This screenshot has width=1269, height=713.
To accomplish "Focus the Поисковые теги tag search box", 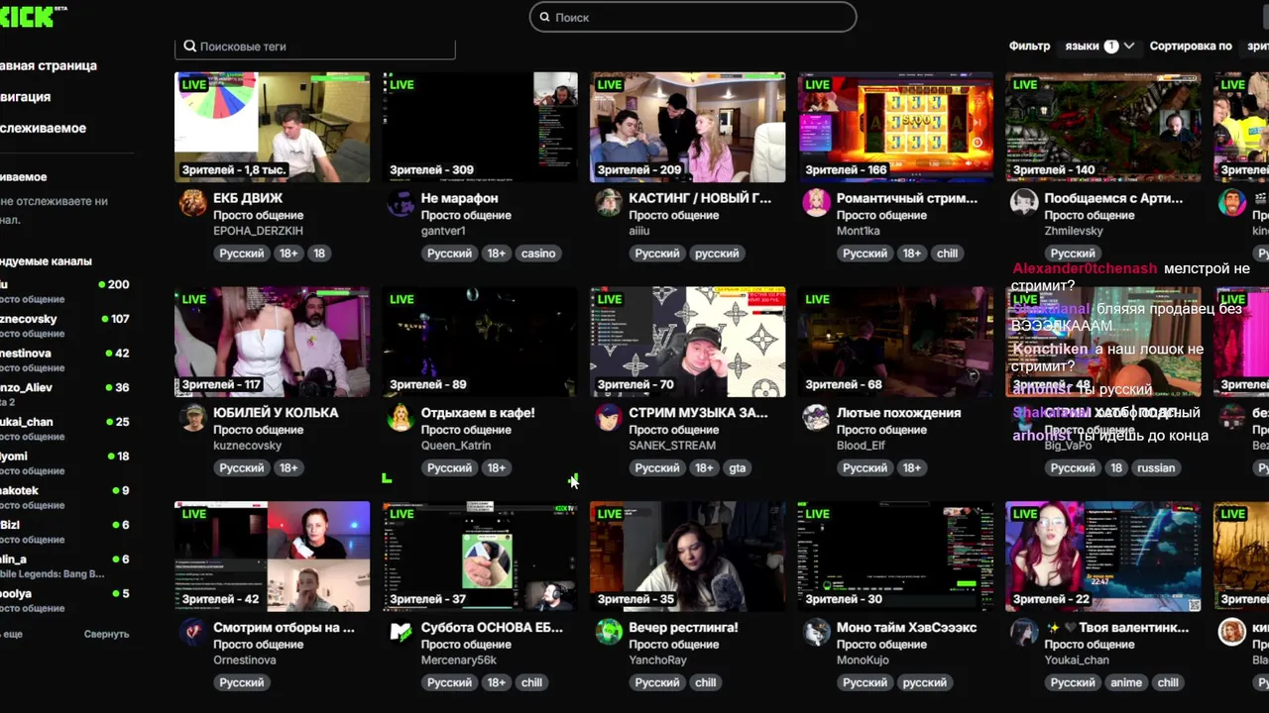I will (315, 47).
